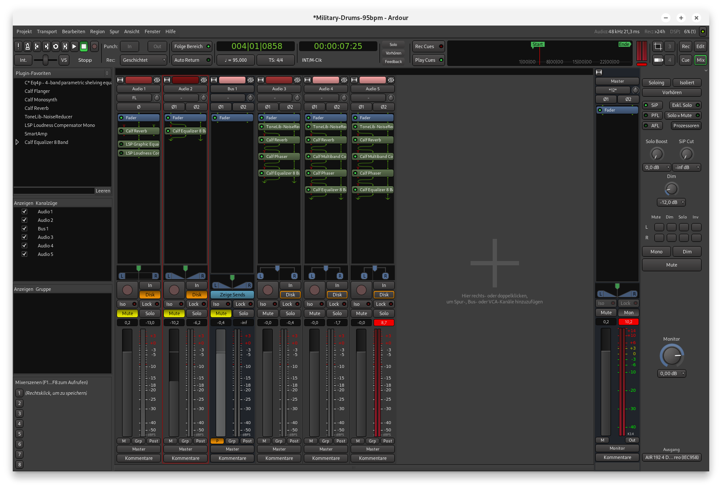Open the Solo Boost 0,0 dB dropdown
The width and height of the screenshot is (722, 488).
pos(657,167)
